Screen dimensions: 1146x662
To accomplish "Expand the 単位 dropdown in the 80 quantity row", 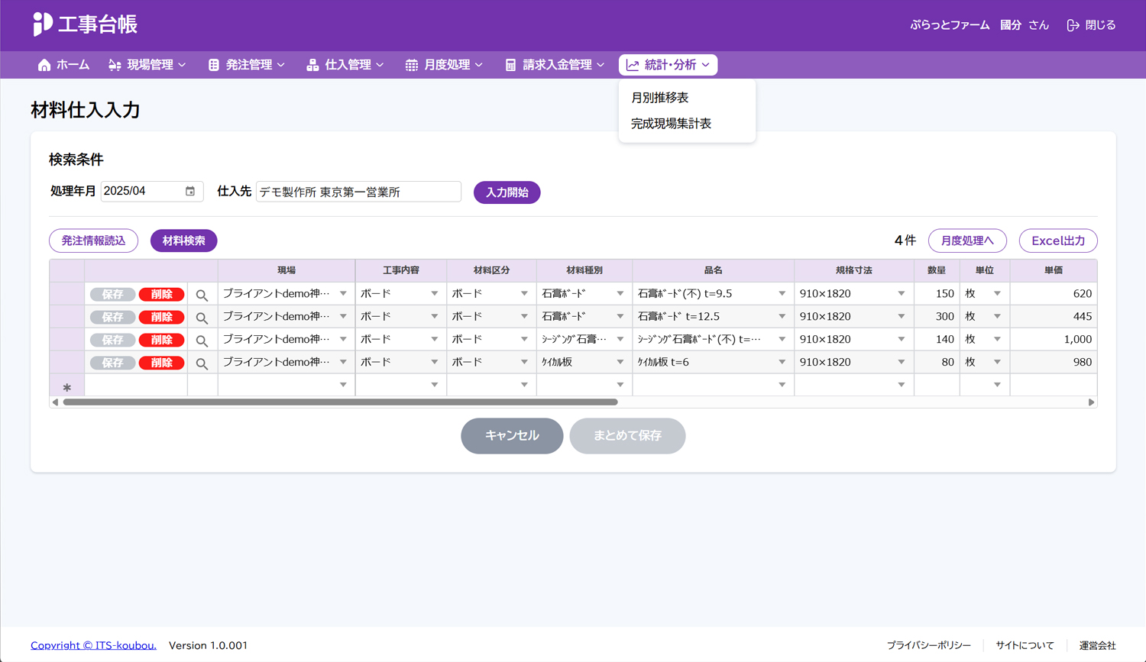I will pos(997,362).
